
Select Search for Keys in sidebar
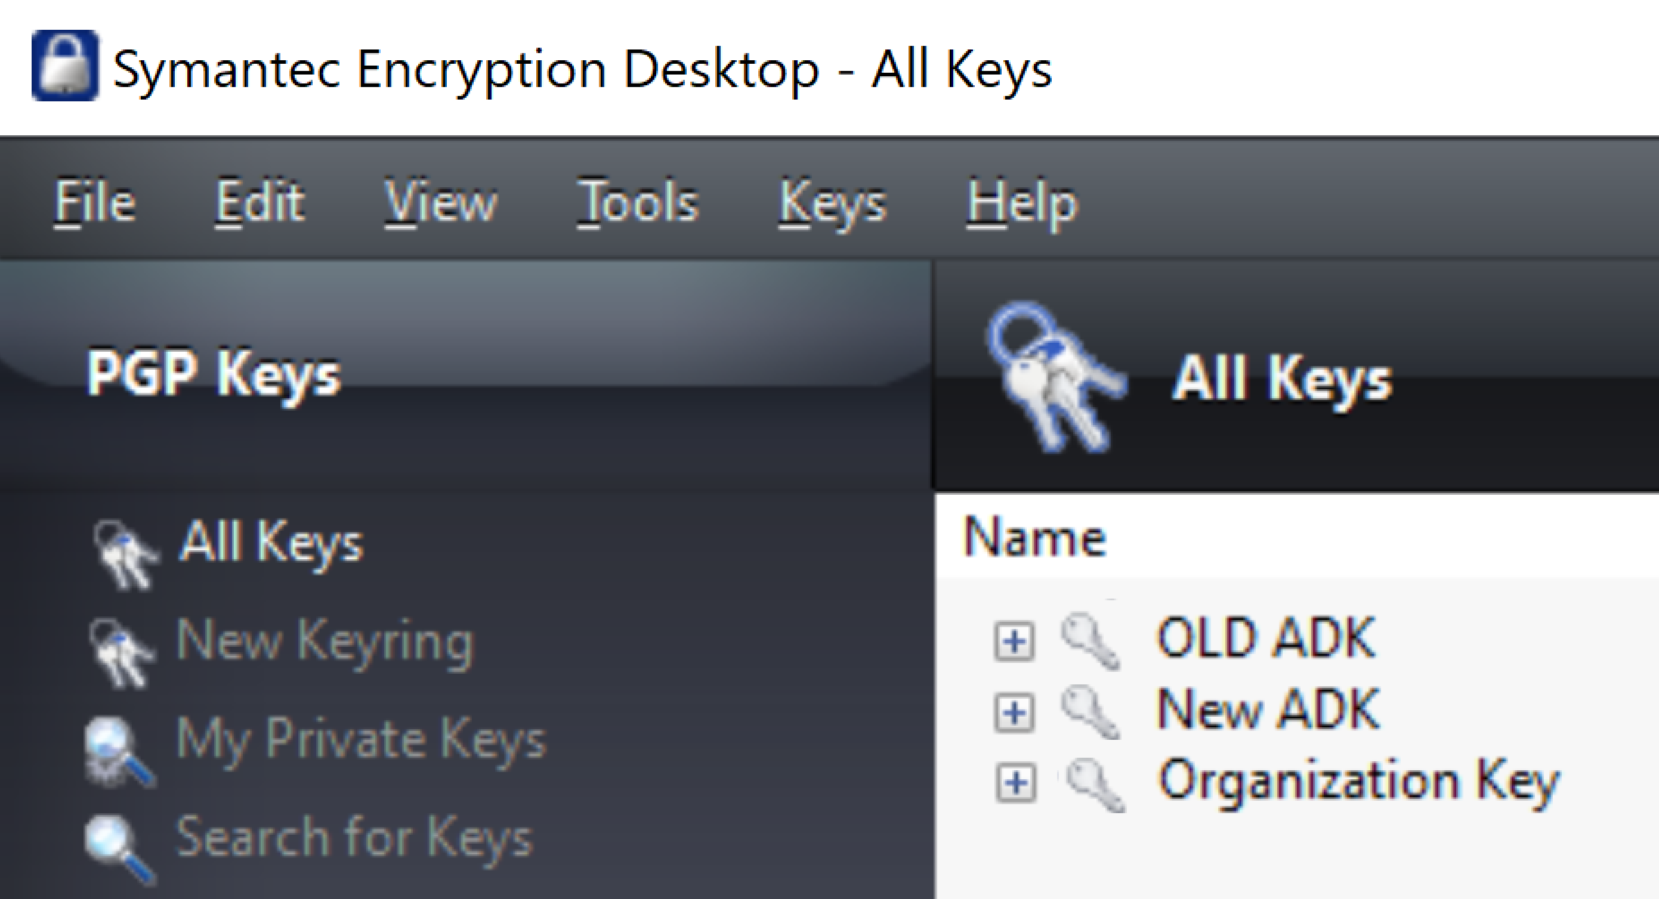[x=354, y=836]
